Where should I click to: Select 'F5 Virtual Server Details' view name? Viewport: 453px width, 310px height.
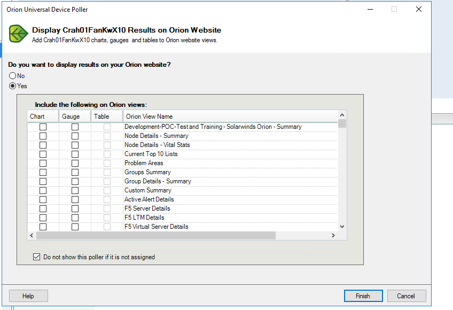[x=157, y=227]
